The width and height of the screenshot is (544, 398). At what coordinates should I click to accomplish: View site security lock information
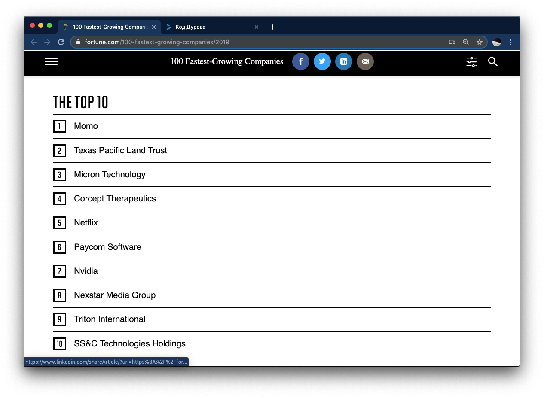click(x=78, y=42)
